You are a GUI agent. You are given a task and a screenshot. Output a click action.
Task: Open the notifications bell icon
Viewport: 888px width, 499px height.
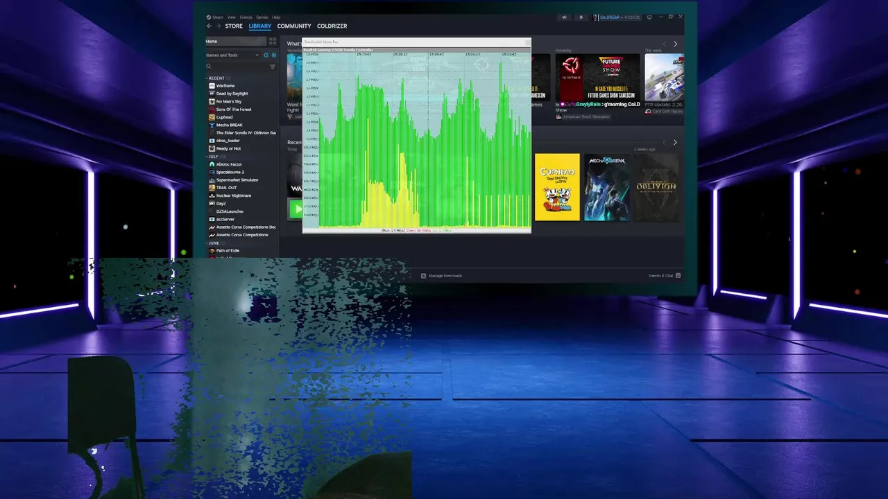click(581, 17)
